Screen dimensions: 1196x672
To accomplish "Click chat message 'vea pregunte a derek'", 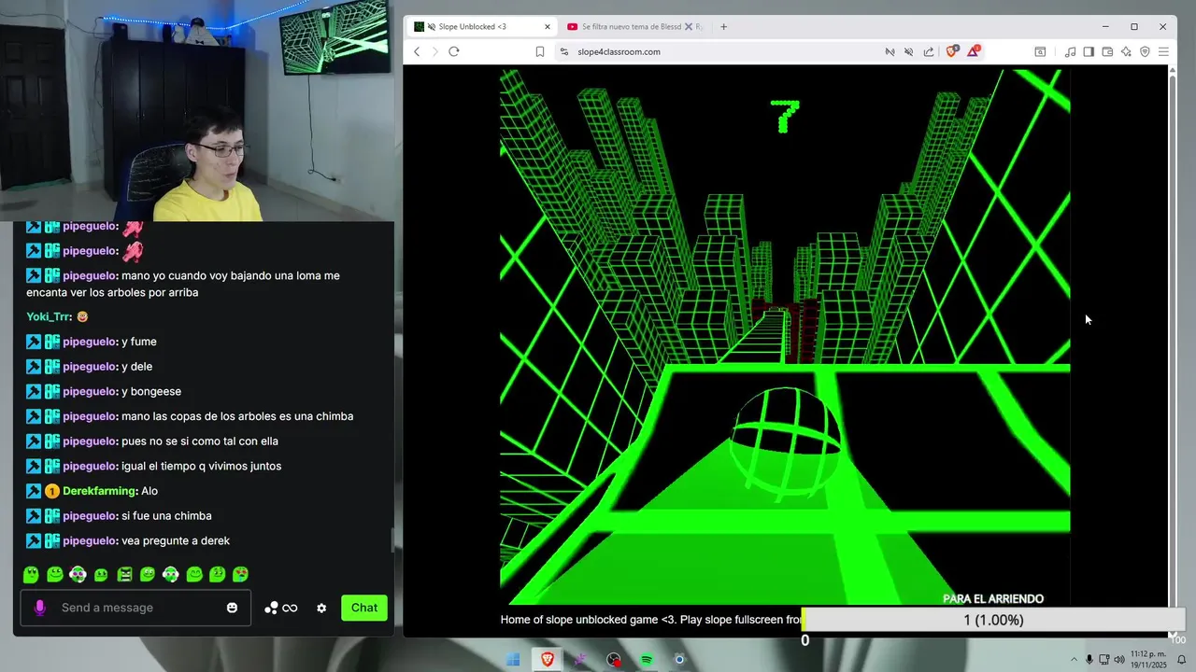I will tap(176, 540).
